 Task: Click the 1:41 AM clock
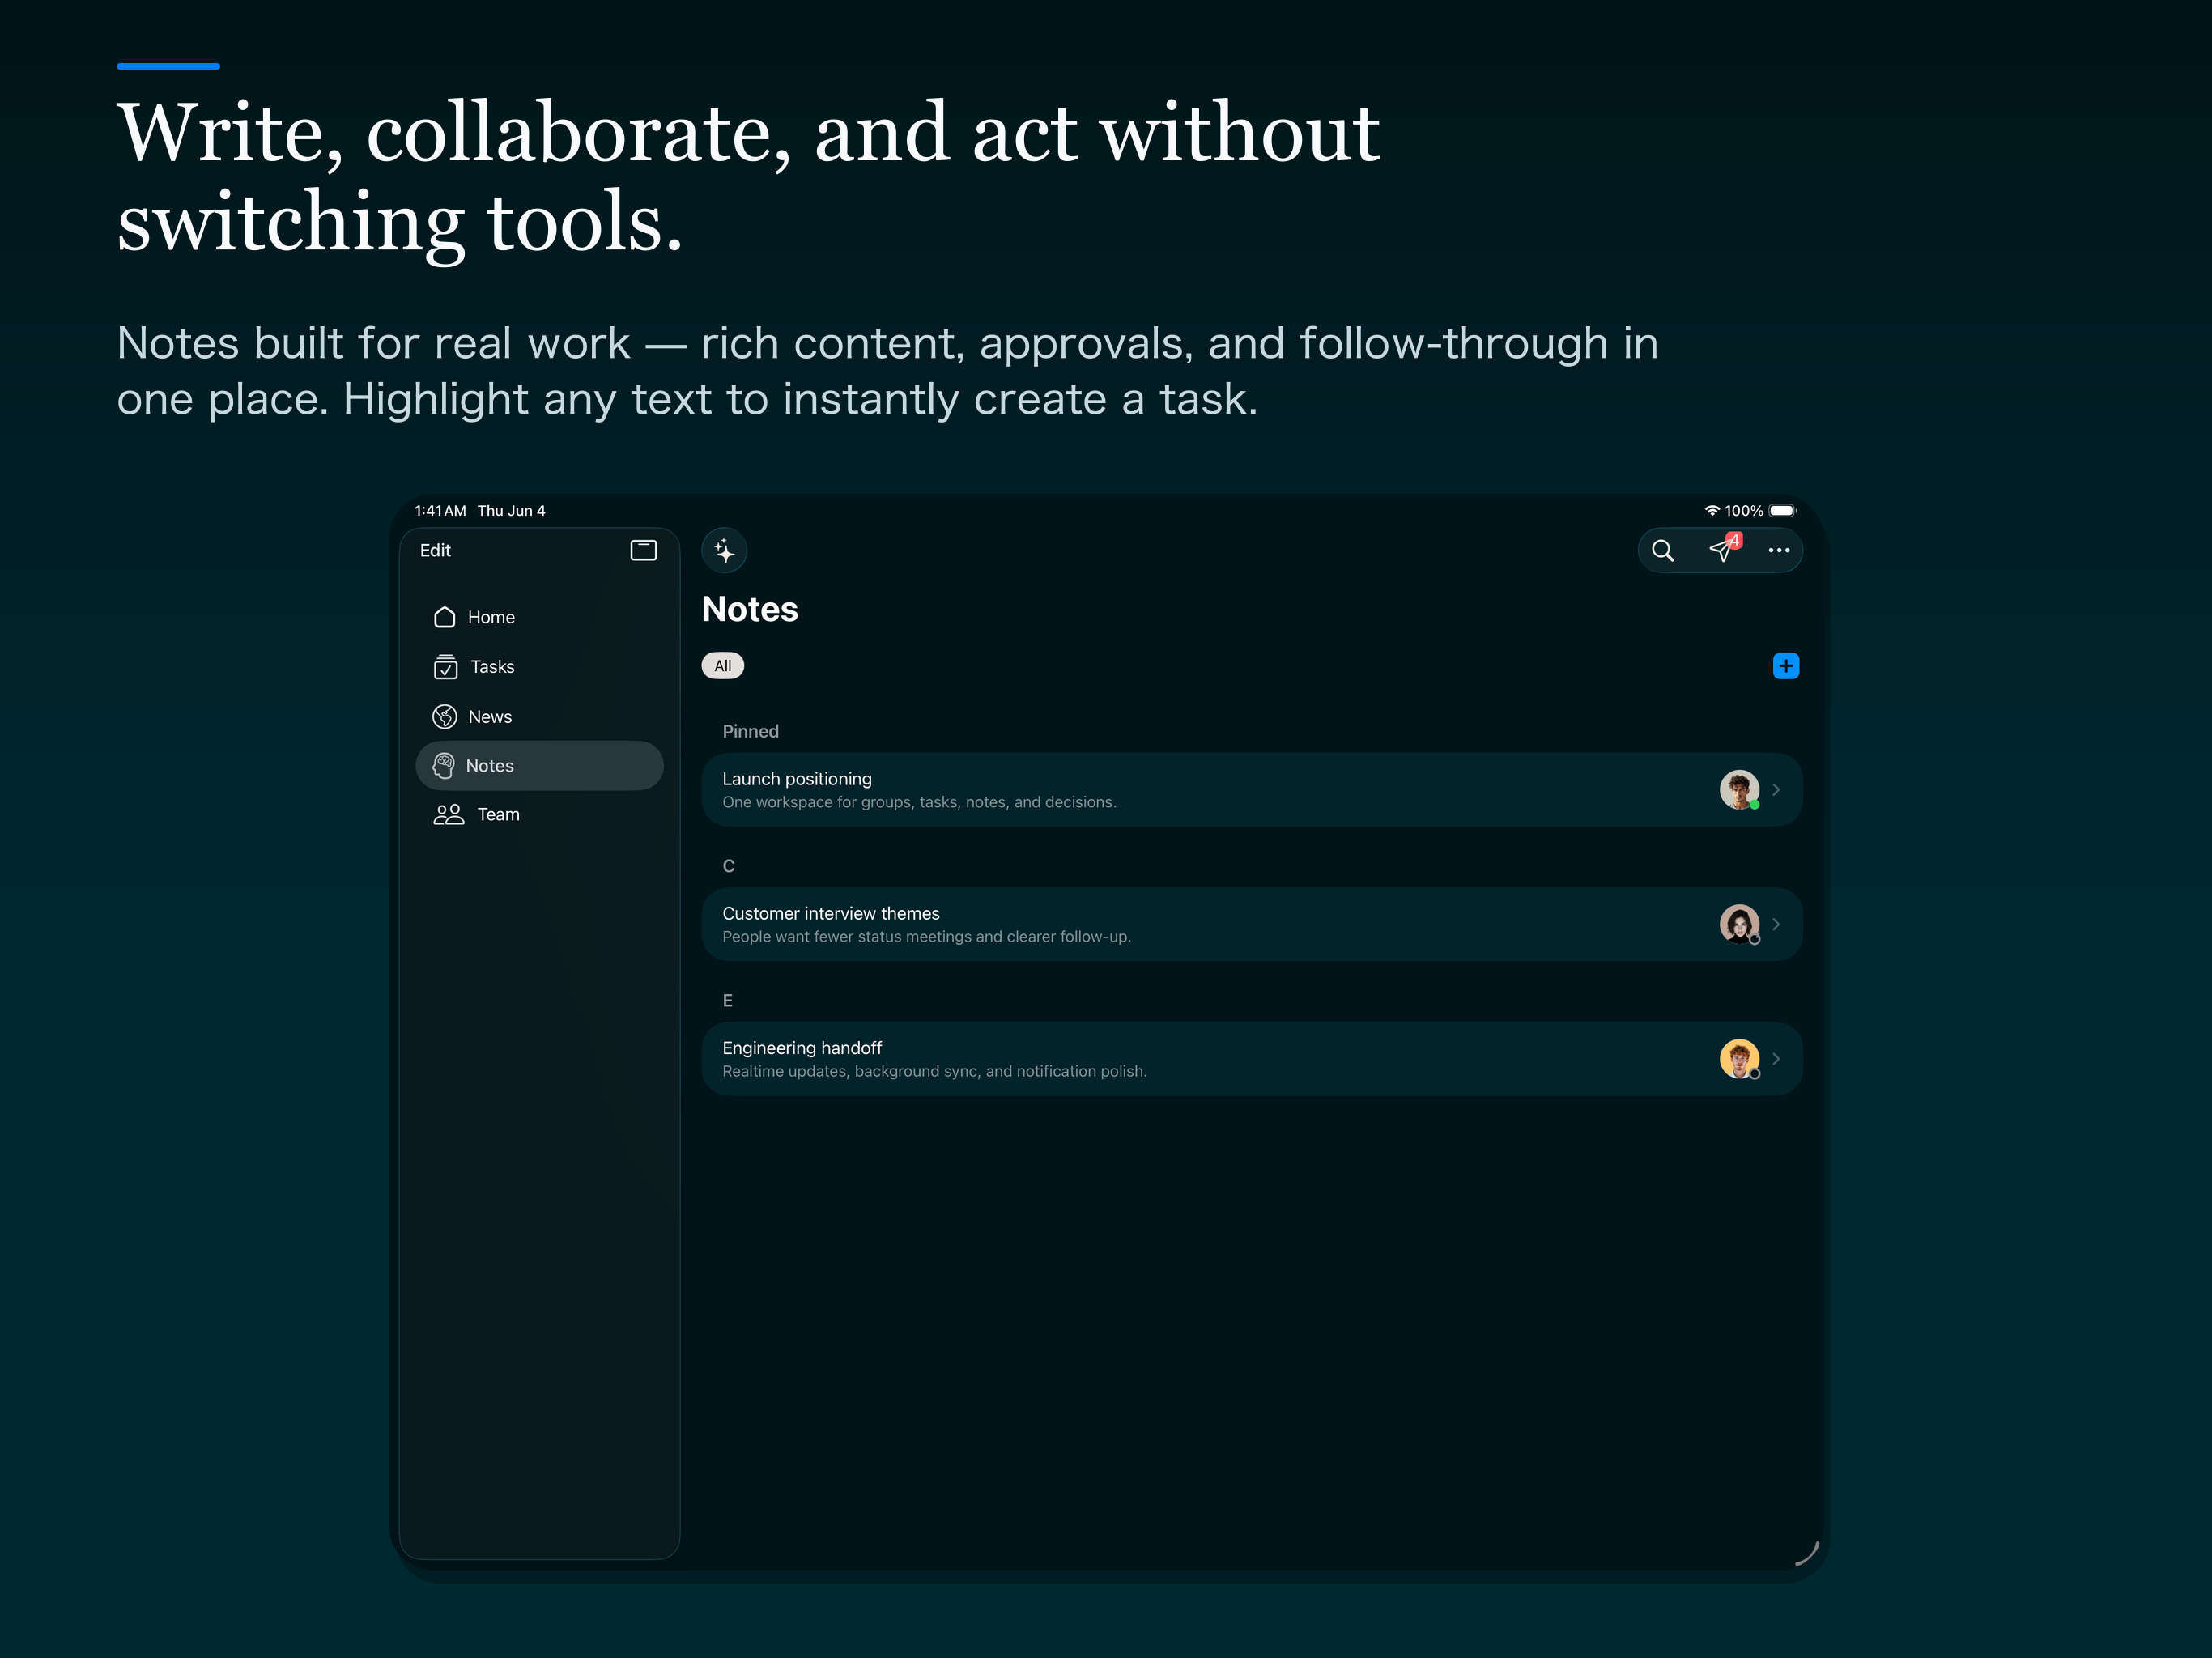440,510
